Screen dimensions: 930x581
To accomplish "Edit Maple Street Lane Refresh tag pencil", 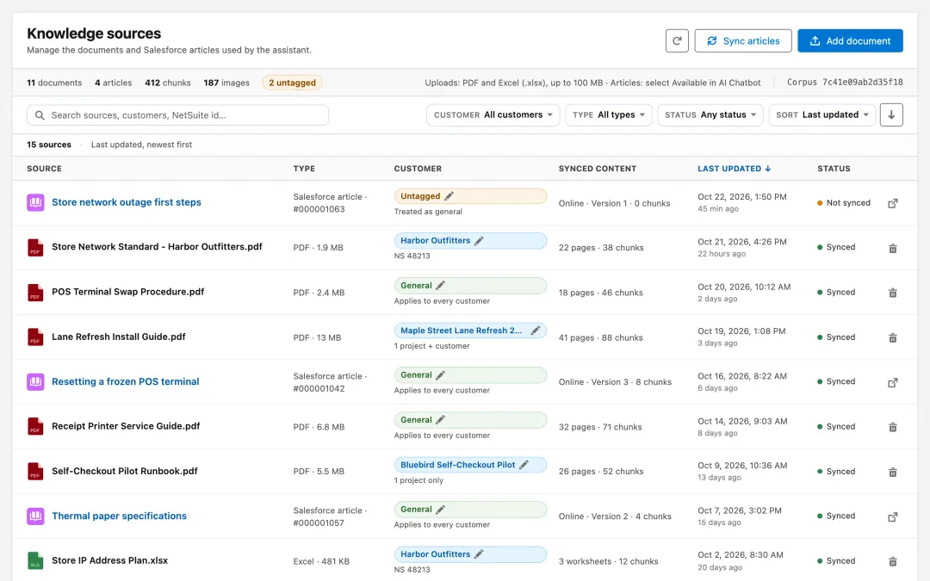I will pyautogui.click(x=535, y=331).
